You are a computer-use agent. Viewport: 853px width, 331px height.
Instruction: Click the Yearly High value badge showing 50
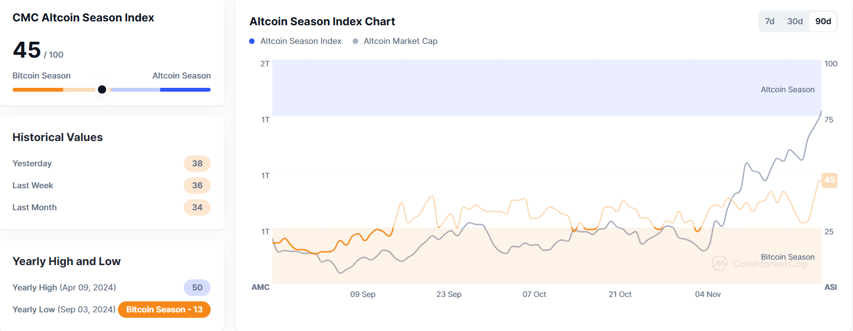coord(197,287)
